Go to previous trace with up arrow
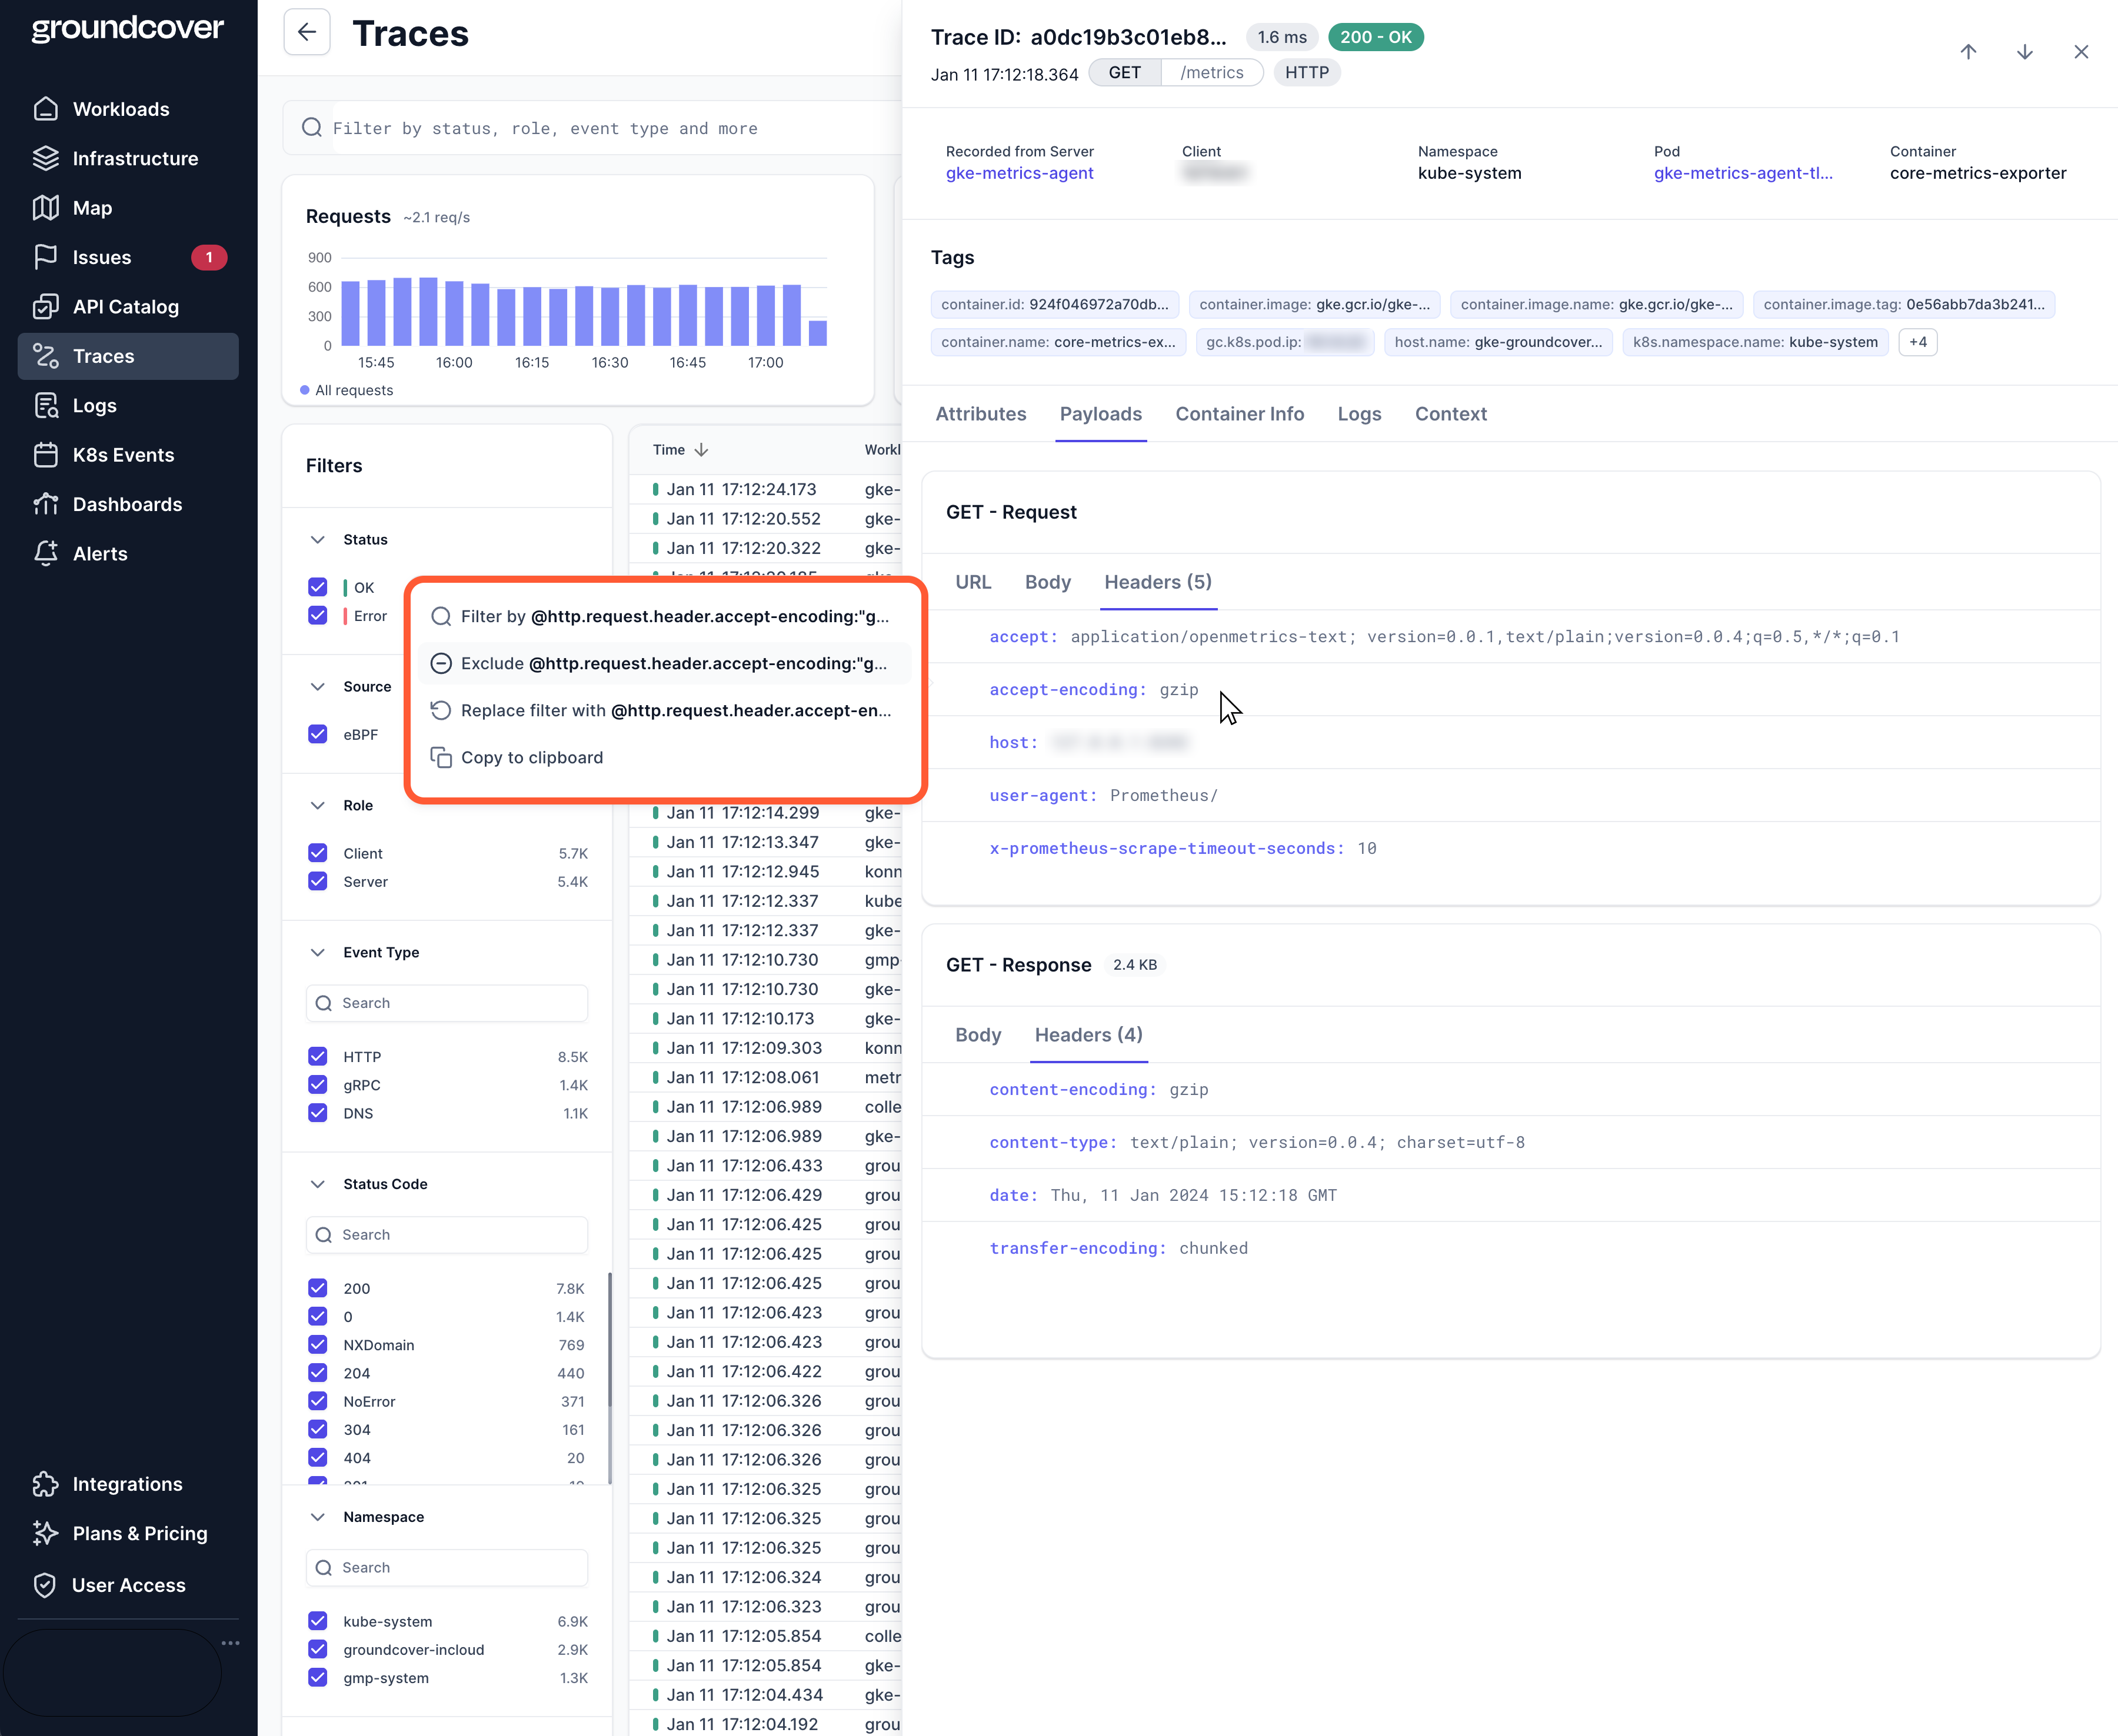This screenshot has height=1736, width=2118. point(1968,52)
